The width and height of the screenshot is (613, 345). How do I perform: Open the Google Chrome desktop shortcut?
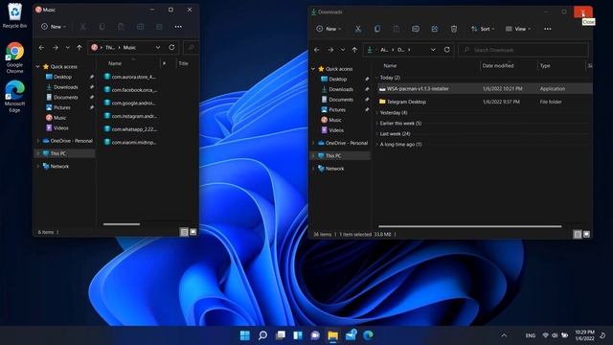(15, 57)
